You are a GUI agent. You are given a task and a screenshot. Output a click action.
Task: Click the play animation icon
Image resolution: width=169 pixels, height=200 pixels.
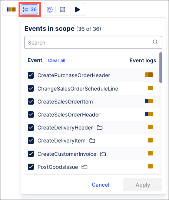coord(77,10)
